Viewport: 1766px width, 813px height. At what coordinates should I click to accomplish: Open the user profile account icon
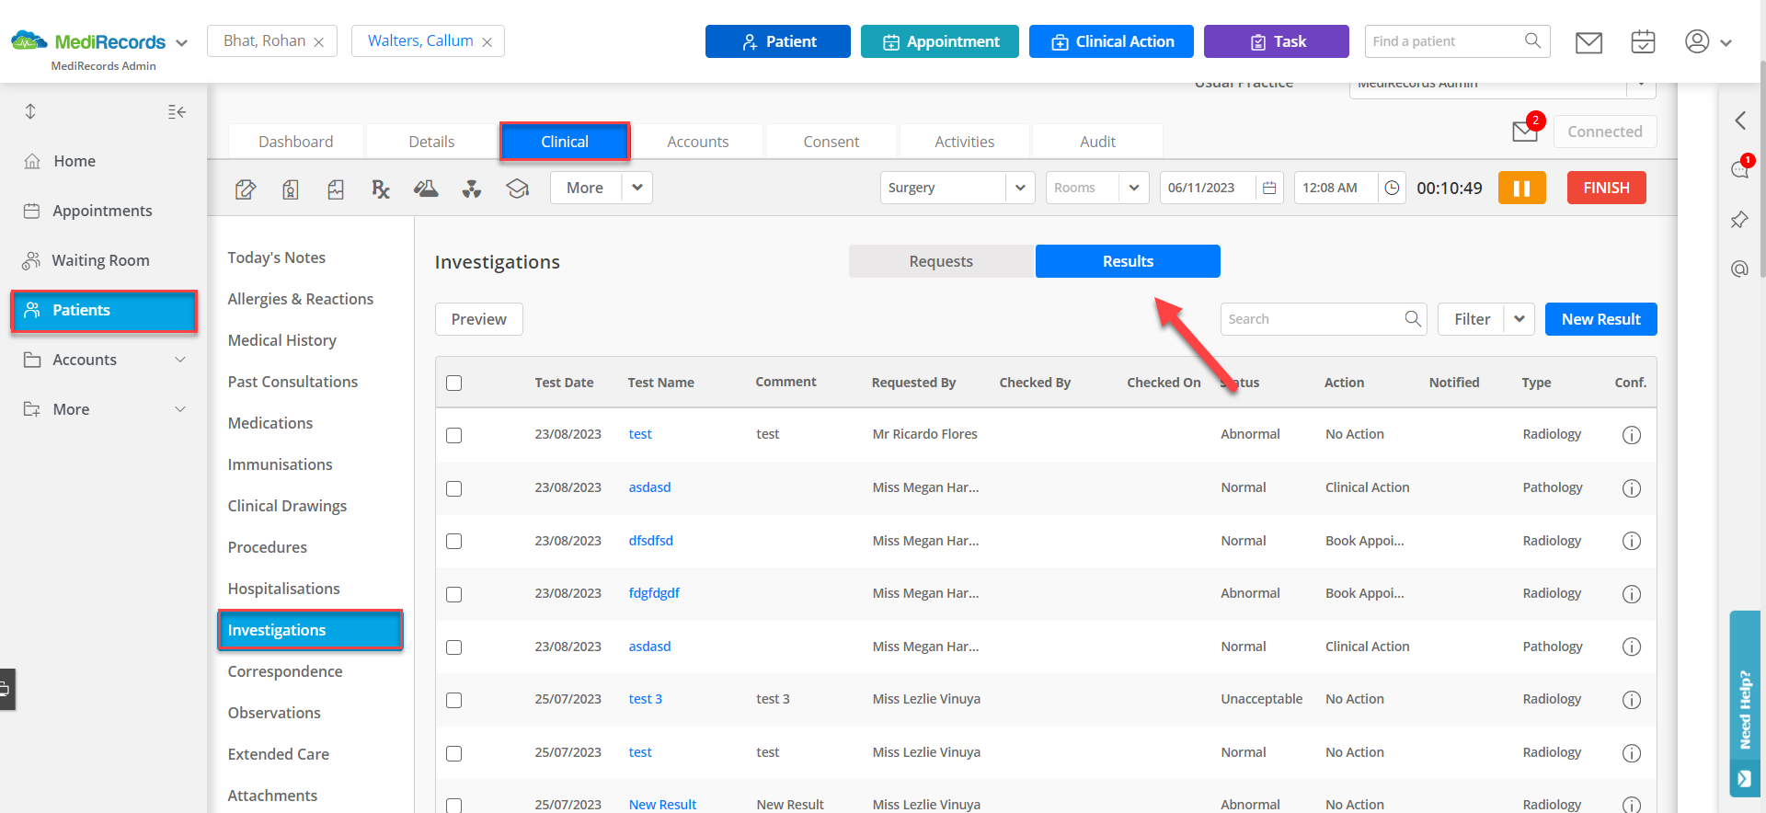coord(1697,41)
